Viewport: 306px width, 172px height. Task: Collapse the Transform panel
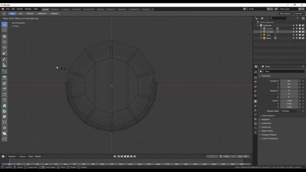[266, 76]
